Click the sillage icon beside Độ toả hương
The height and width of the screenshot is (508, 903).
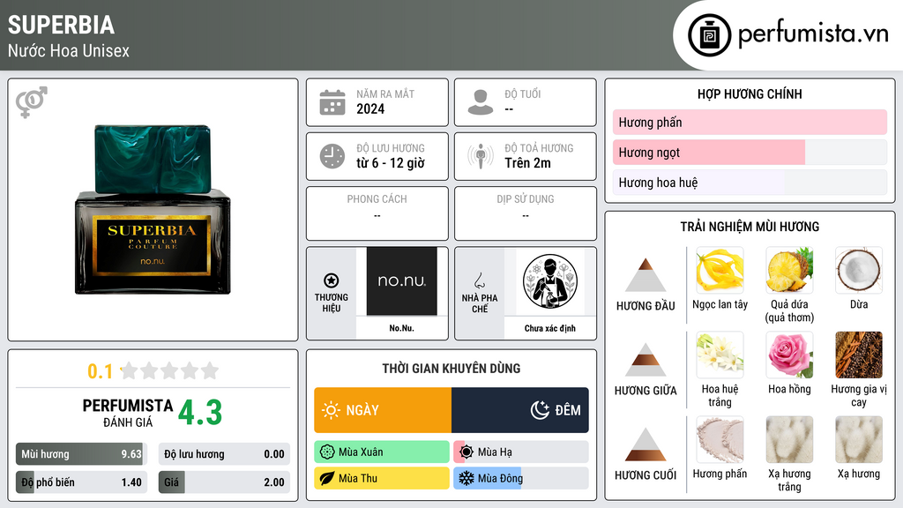pos(481,156)
